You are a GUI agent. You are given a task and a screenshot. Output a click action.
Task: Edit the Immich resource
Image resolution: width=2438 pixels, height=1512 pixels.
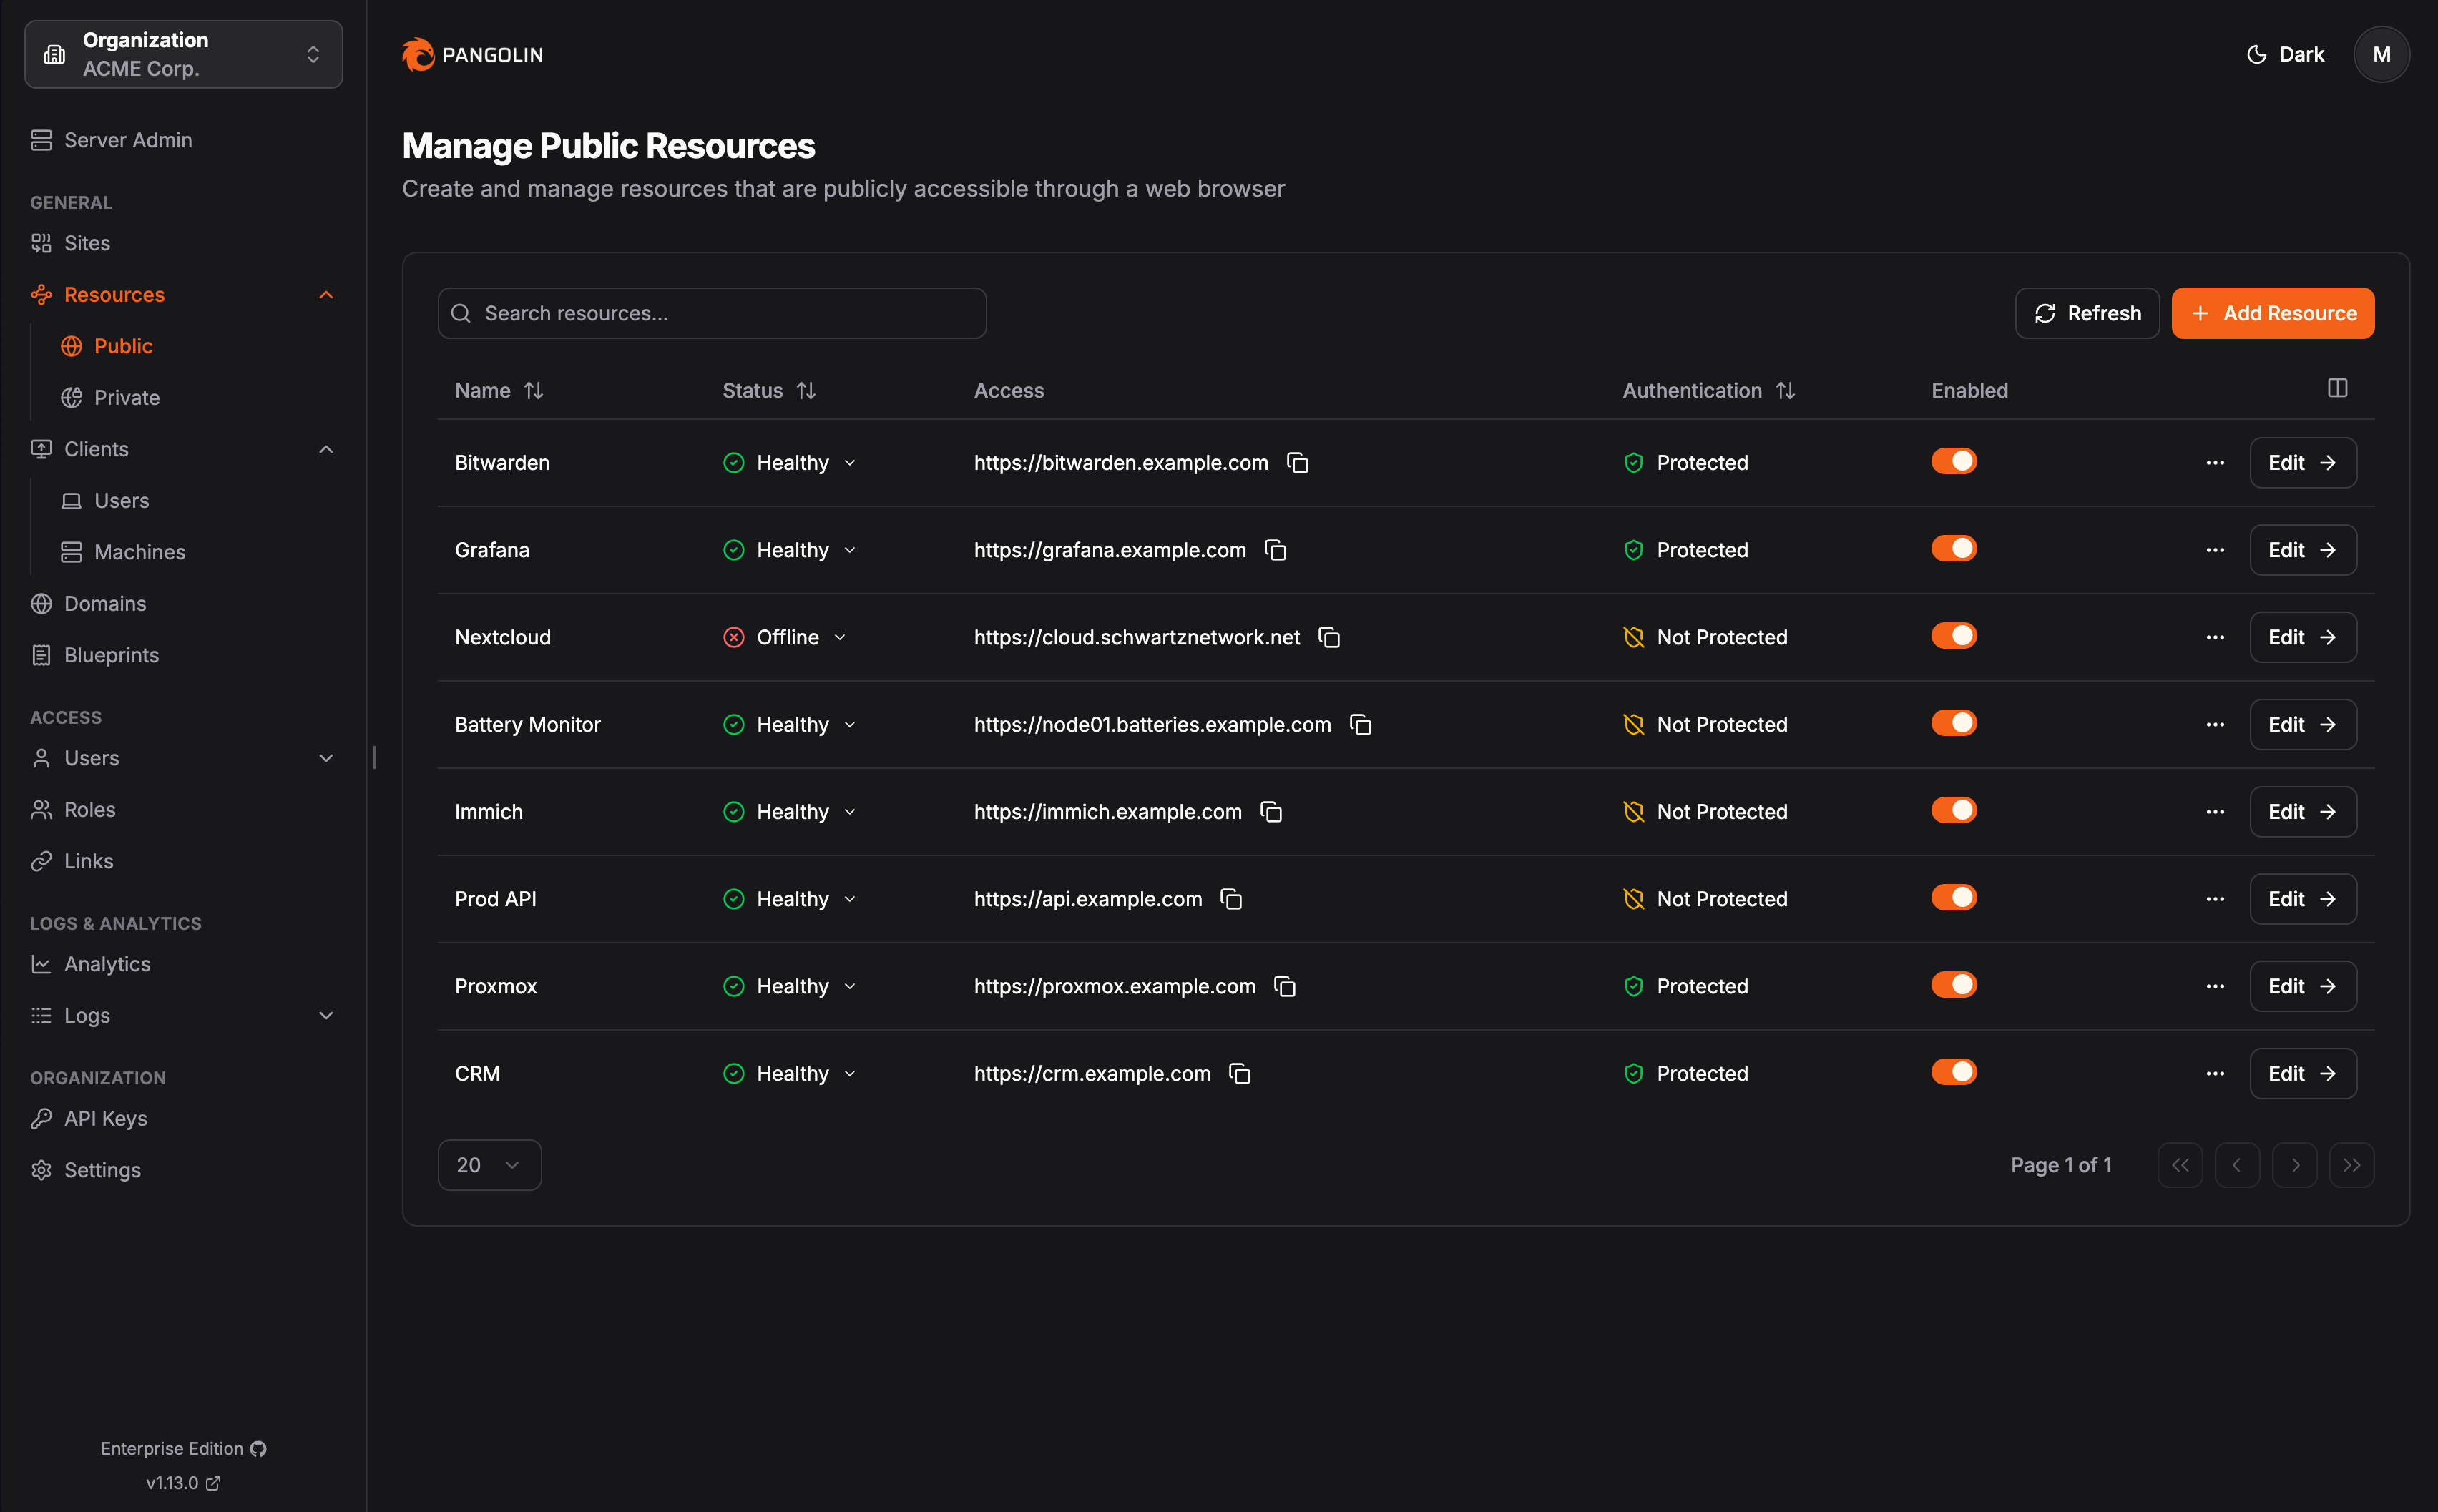point(2302,811)
